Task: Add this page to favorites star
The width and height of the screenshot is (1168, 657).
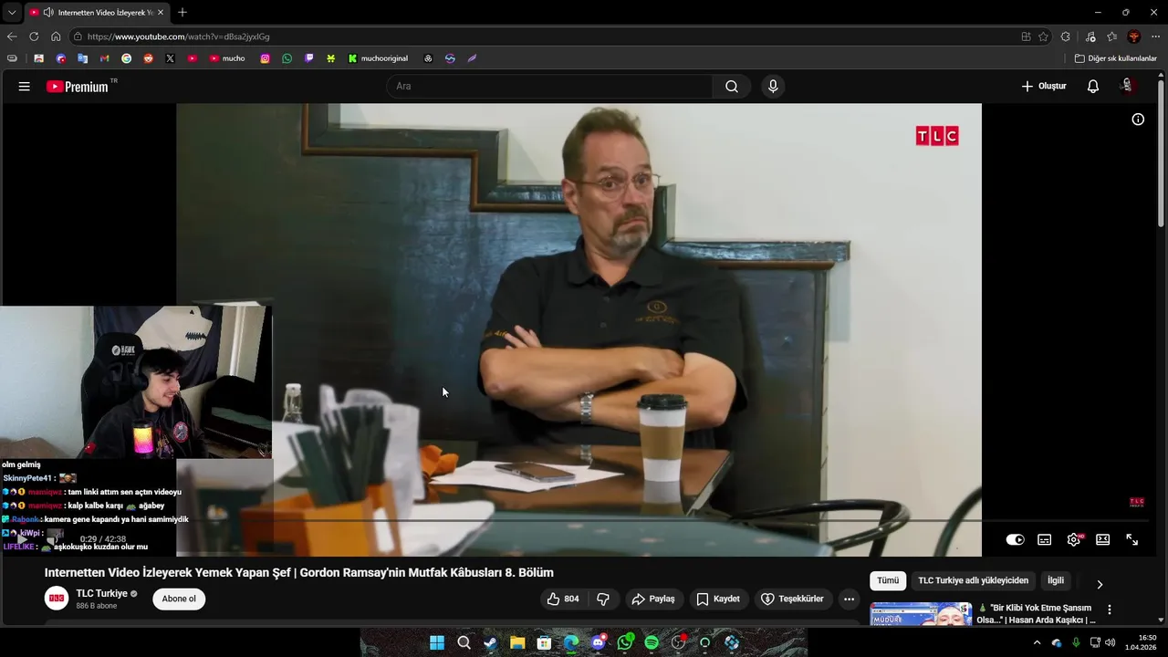Action: (1043, 36)
